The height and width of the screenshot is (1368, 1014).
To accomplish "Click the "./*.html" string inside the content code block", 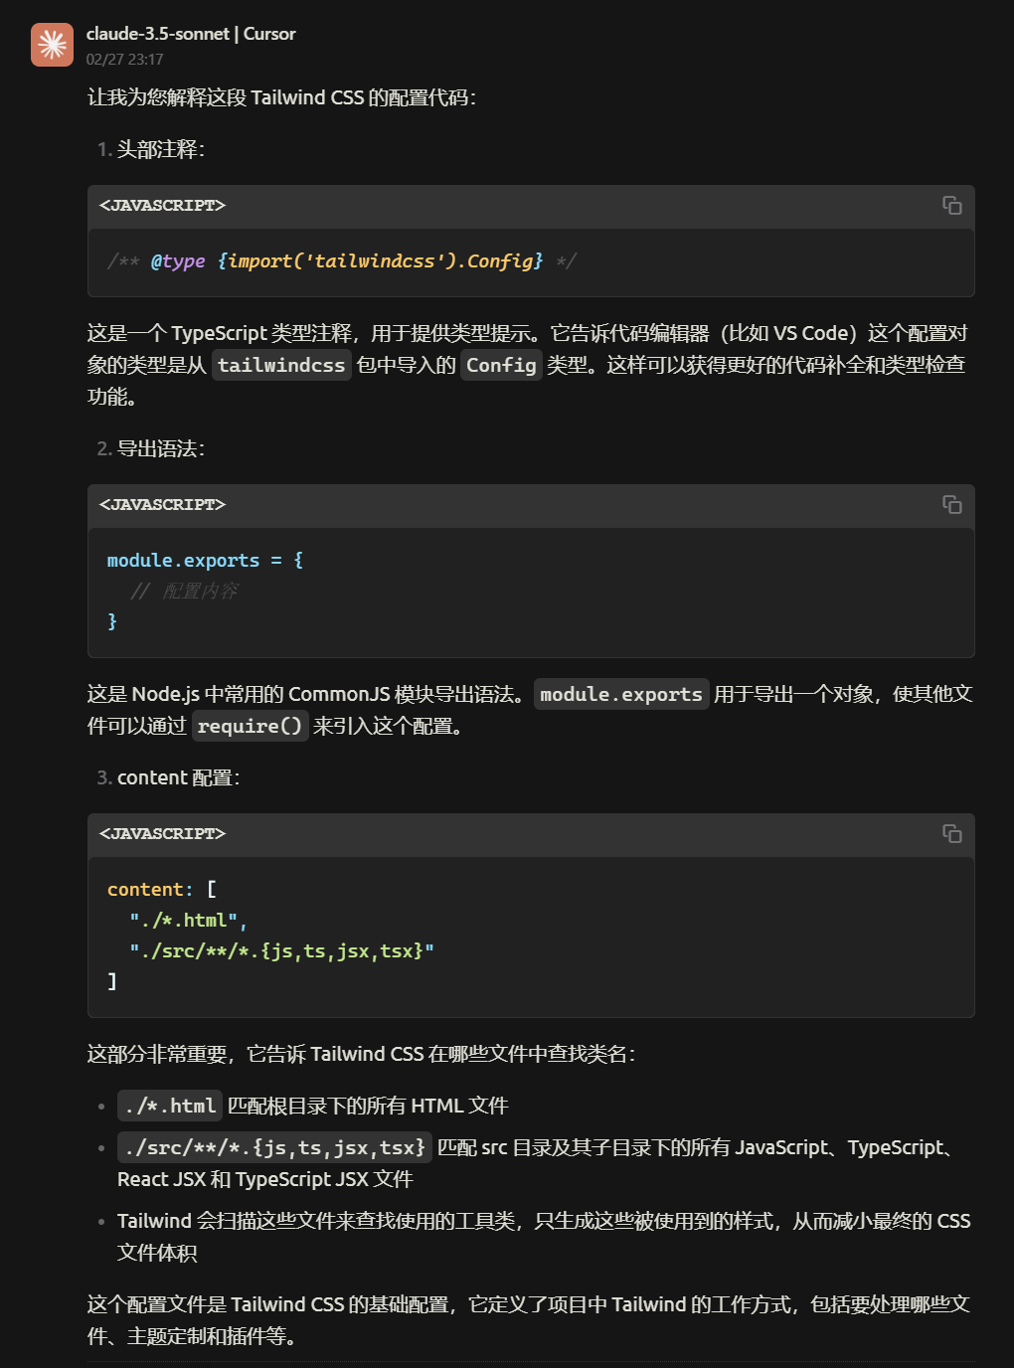I will [187, 921].
